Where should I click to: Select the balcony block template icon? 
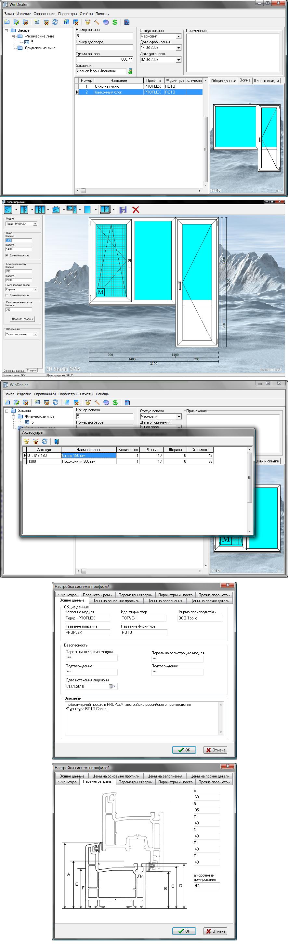click(x=72, y=210)
